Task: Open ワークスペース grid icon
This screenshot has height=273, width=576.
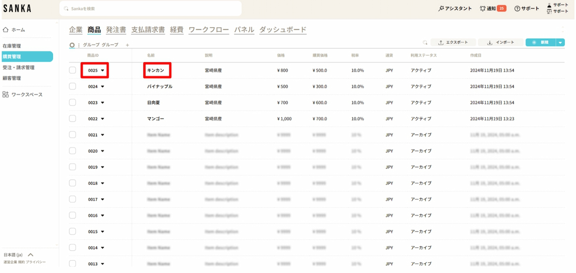Action: coord(6,94)
